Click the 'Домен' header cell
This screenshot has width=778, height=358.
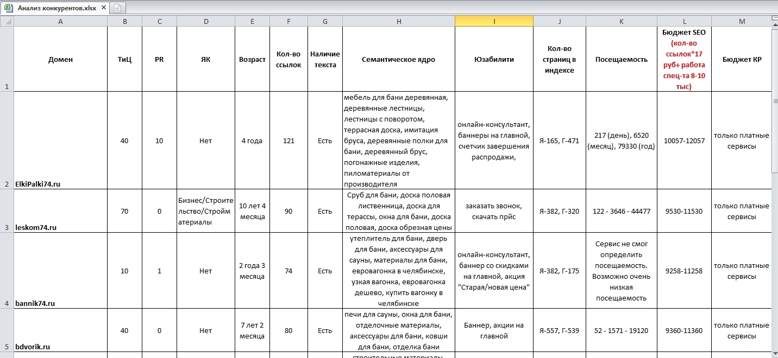[60, 59]
